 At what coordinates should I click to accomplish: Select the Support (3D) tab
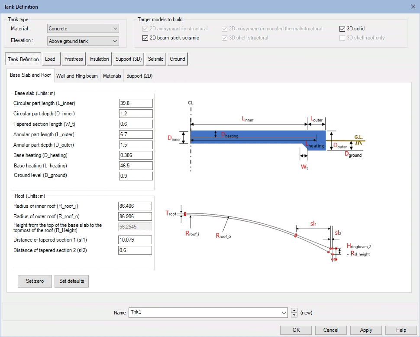tap(129, 59)
